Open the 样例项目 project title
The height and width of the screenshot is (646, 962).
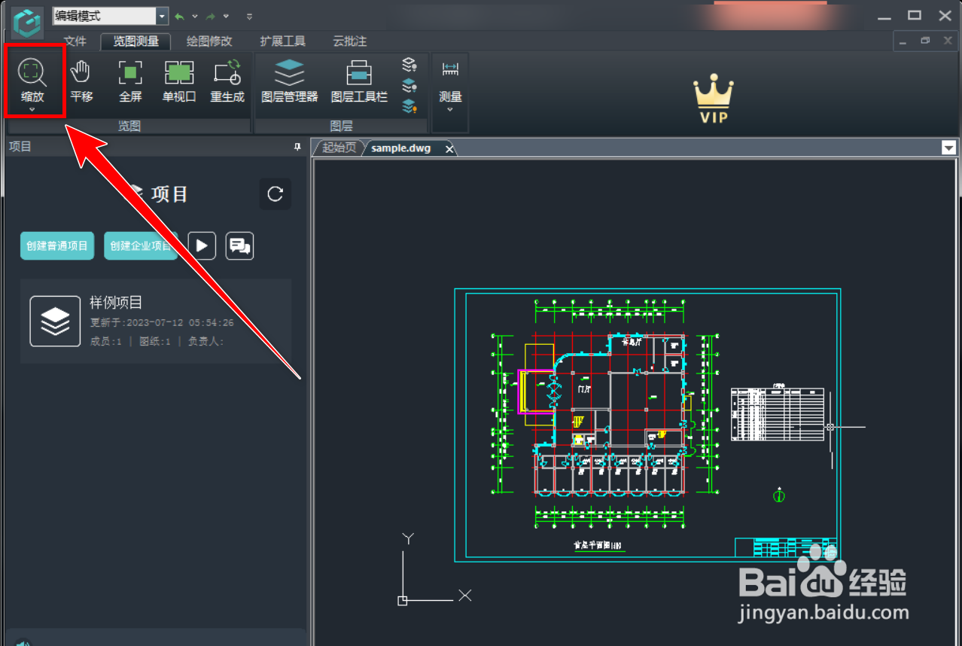[x=116, y=303]
